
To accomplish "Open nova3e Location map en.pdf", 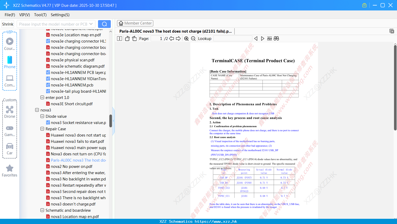I will 76,35.
